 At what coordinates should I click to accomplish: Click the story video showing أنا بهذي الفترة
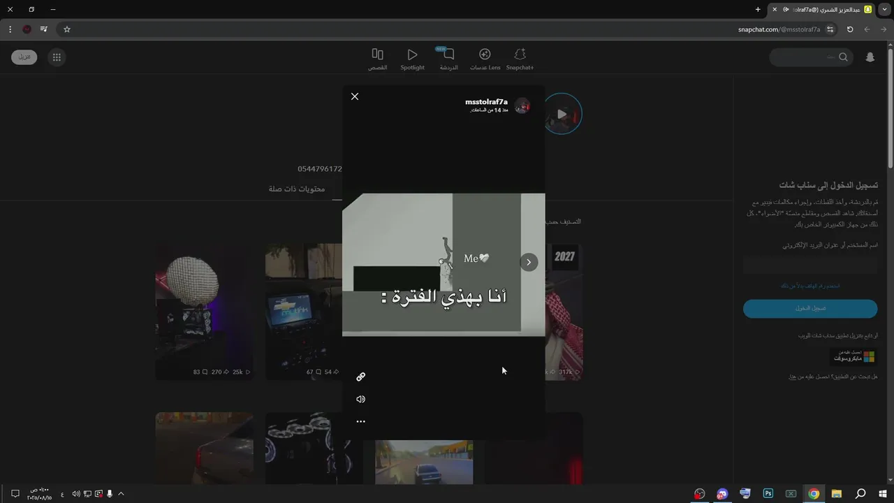(444, 265)
